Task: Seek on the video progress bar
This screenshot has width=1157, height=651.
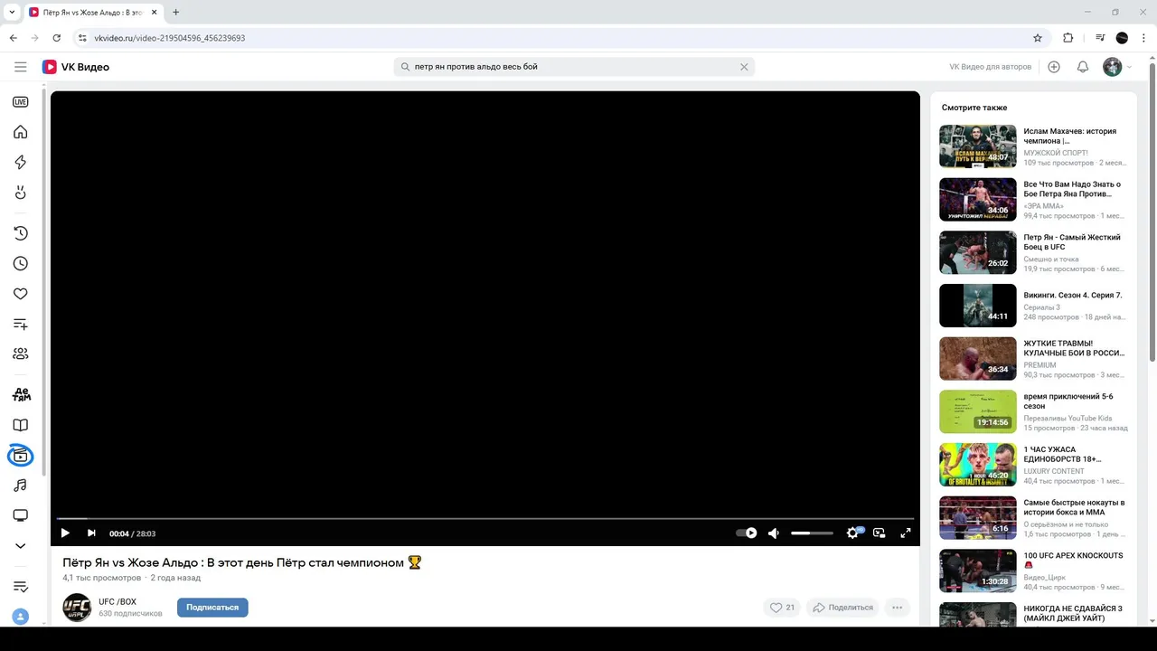Action: [485, 519]
